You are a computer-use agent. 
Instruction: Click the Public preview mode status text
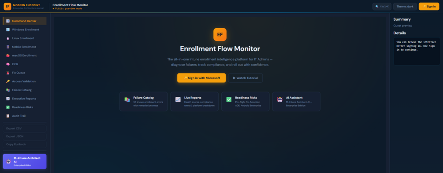(67, 9)
